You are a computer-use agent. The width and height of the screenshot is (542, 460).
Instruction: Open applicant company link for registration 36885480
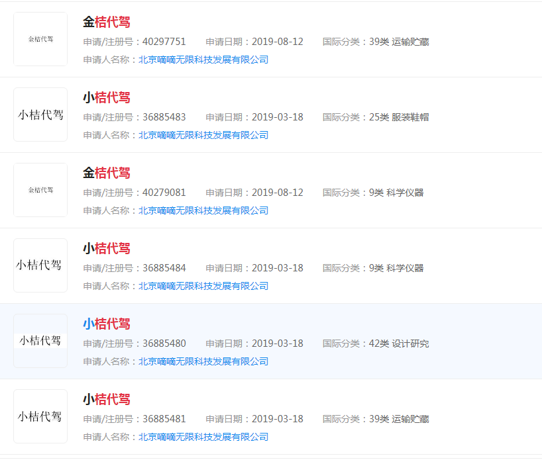(203, 361)
